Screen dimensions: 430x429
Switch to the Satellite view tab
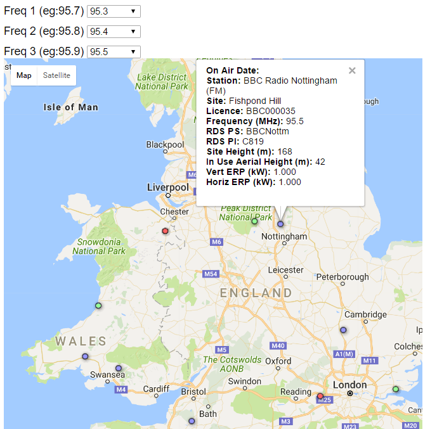click(56, 75)
